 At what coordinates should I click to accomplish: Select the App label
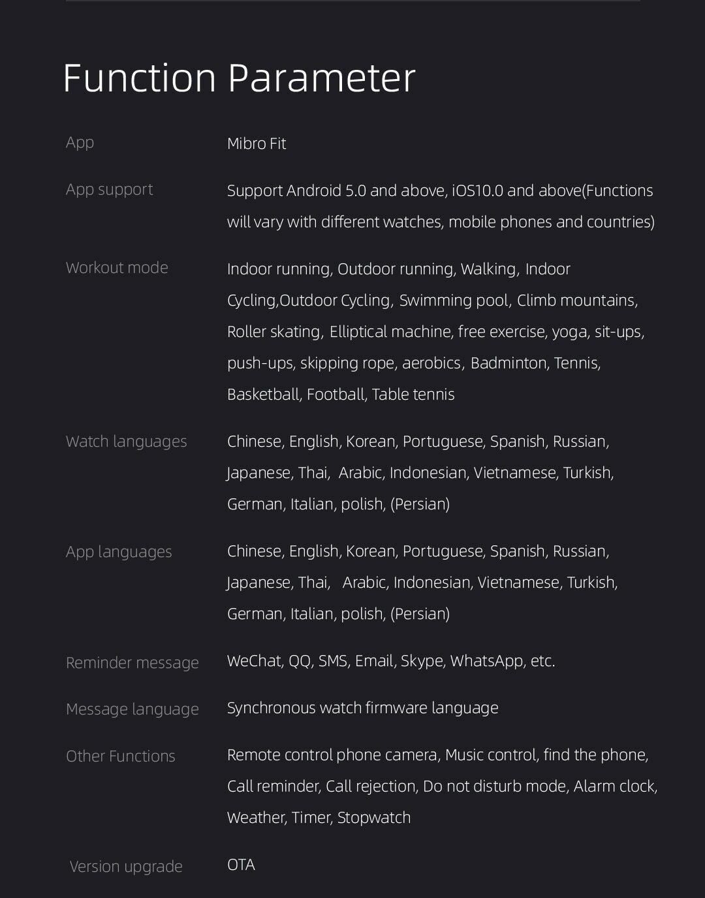[80, 143]
